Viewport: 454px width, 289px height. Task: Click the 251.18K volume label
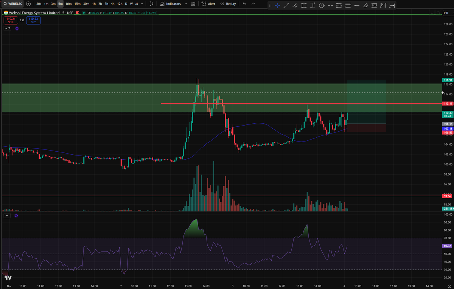coord(448,209)
